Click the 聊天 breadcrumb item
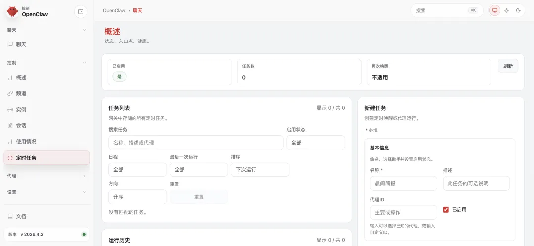The width and height of the screenshot is (534, 246). 137,10
